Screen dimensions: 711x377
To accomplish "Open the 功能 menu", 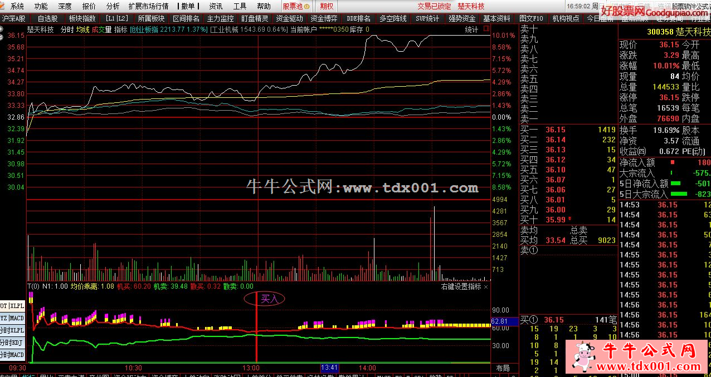I will point(41,6).
